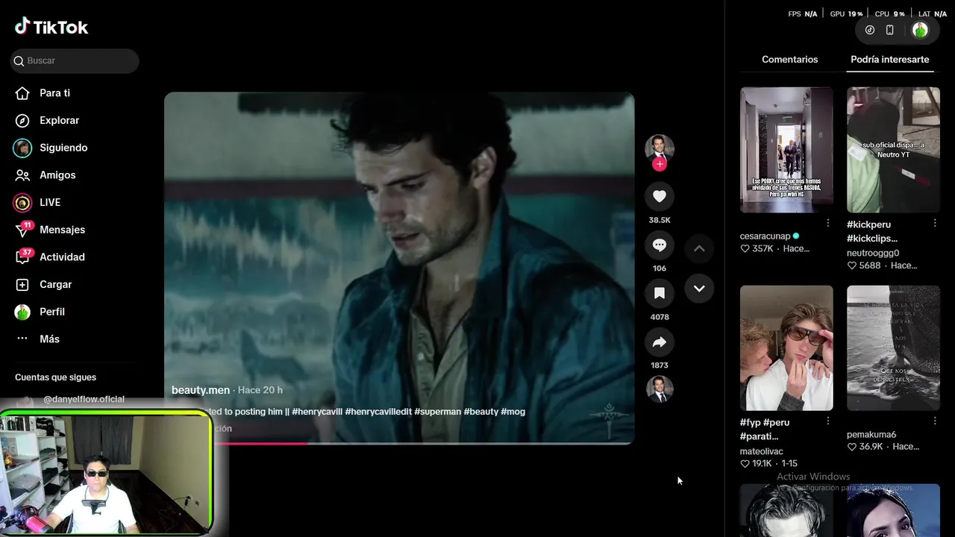Click the Mensajes icon with 11 badge
This screenshot has width=955, height=537.
[23, 229]
